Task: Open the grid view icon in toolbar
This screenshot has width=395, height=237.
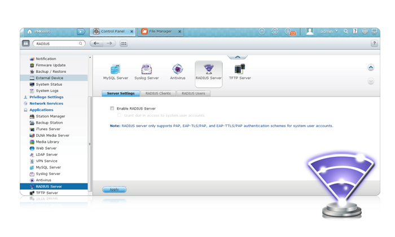Action: [x=124, y=43]
